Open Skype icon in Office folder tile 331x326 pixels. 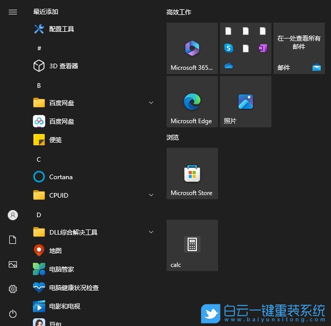coord(229,48)
